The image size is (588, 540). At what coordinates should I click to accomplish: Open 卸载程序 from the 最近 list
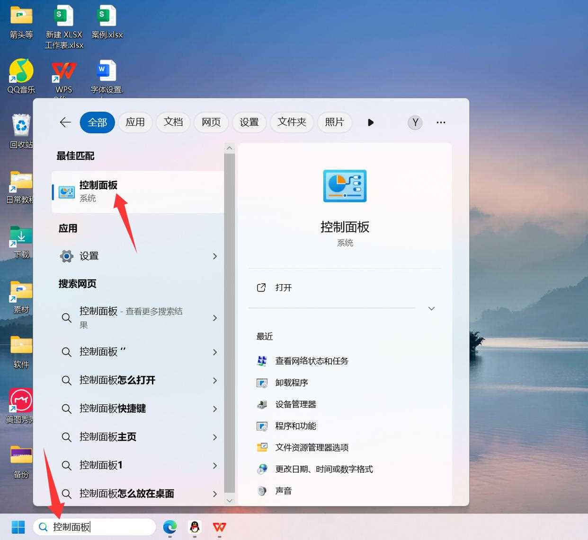tap(292, 383)
